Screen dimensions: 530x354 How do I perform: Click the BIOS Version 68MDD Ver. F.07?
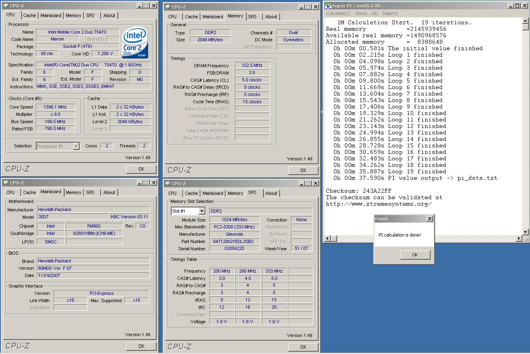click(93, 268)
